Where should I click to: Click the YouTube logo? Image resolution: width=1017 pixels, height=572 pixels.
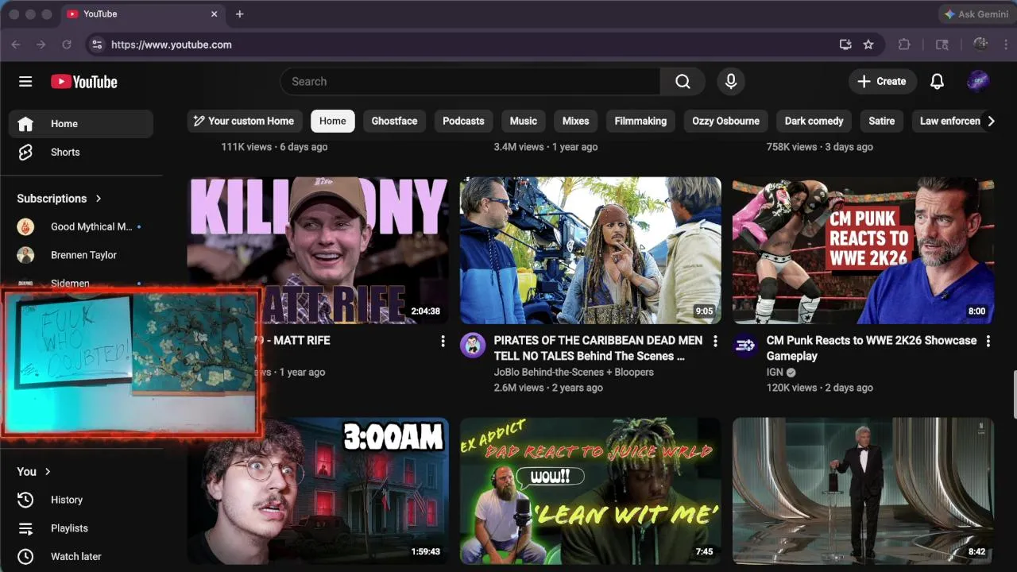[x=84, y=82]
